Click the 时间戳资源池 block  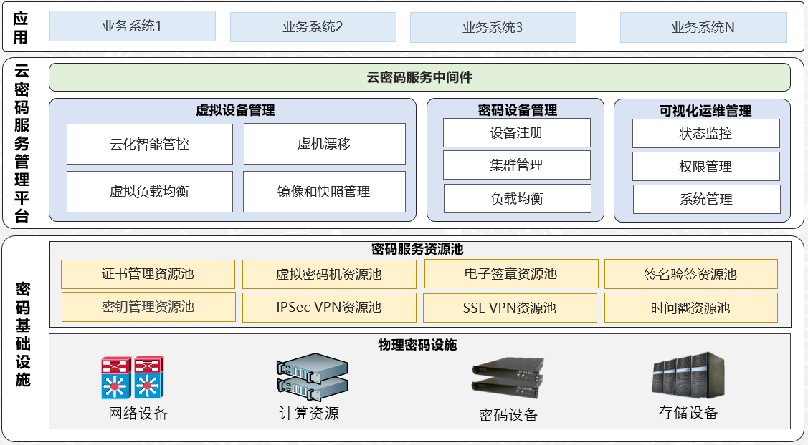coord(690,308)
